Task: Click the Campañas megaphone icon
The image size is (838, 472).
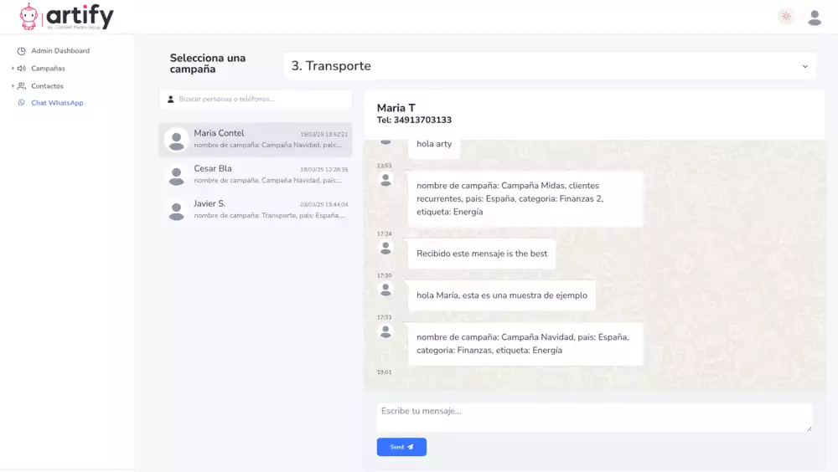Action: click(x=22, y=69)
